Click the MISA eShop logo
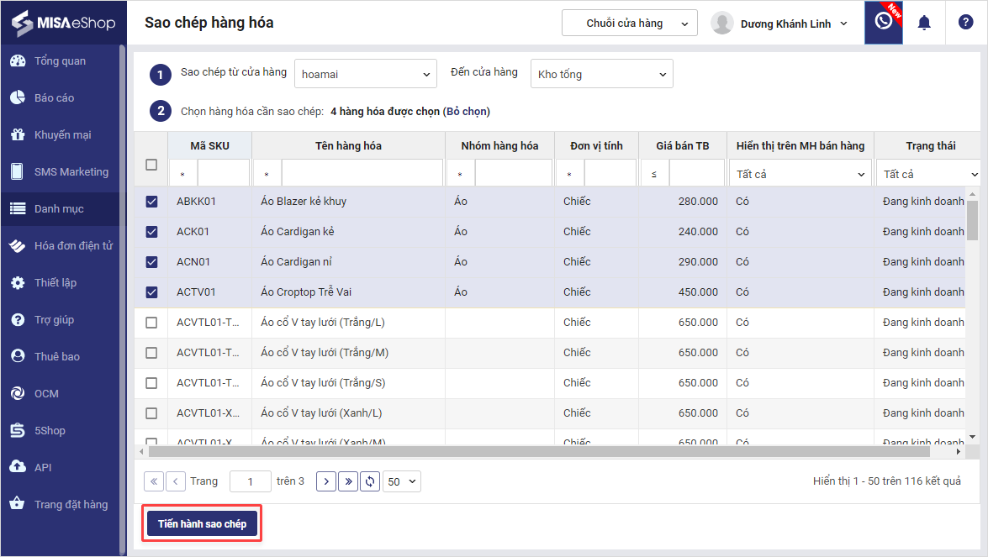The image size is (988, 557). (x=63, y=23)
